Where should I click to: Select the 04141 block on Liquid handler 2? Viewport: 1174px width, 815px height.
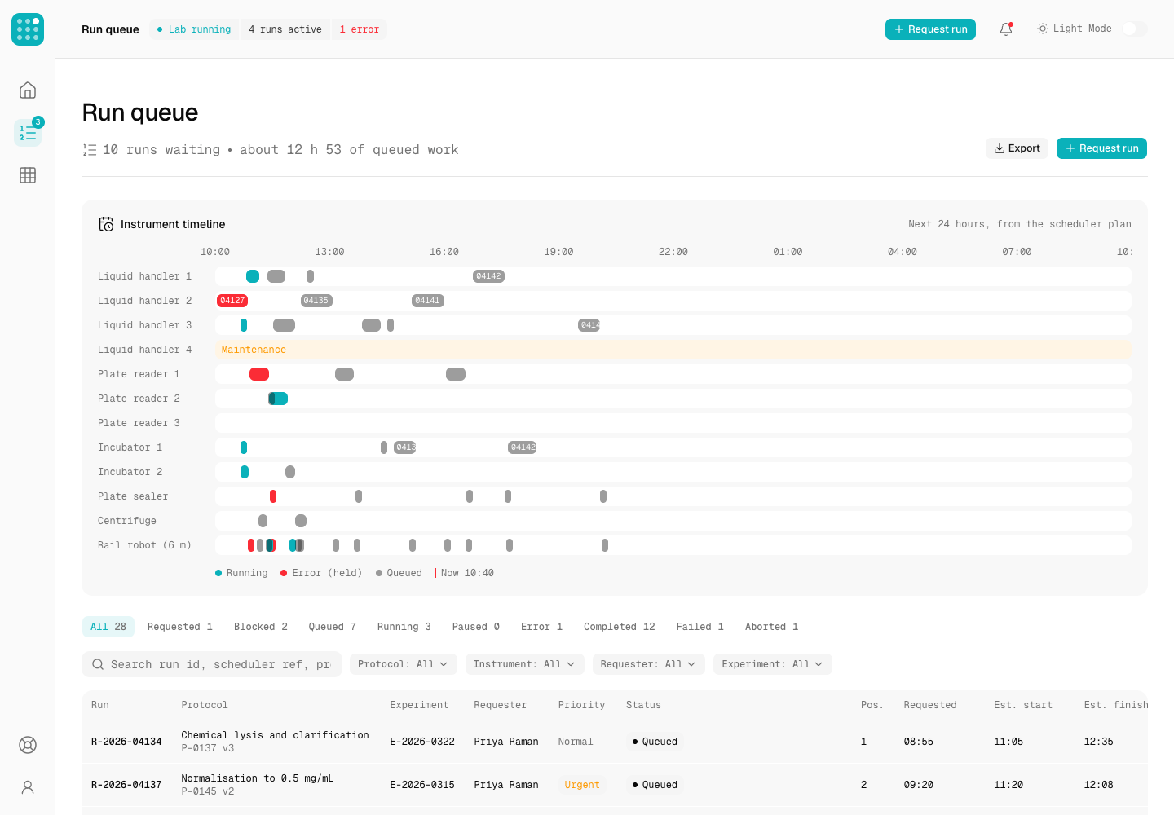point(428,301)
